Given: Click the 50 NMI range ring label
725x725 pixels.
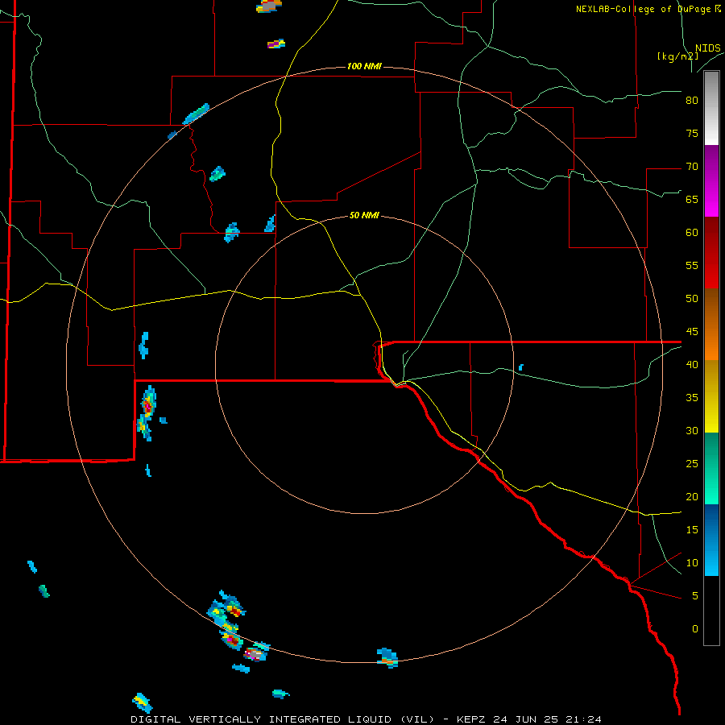Looking at the screenshot, I should pos(364,215).
